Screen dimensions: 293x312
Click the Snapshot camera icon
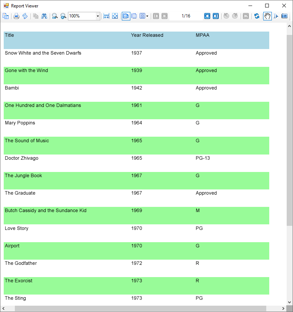(x=284, y=16)
